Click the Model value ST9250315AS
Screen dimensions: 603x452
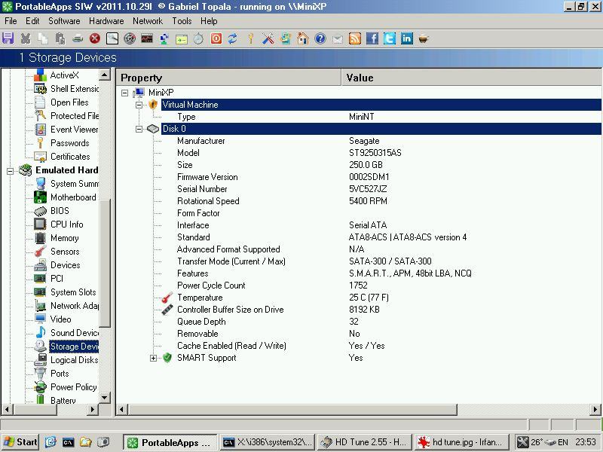pyautogui.click(x=375, y=153)
